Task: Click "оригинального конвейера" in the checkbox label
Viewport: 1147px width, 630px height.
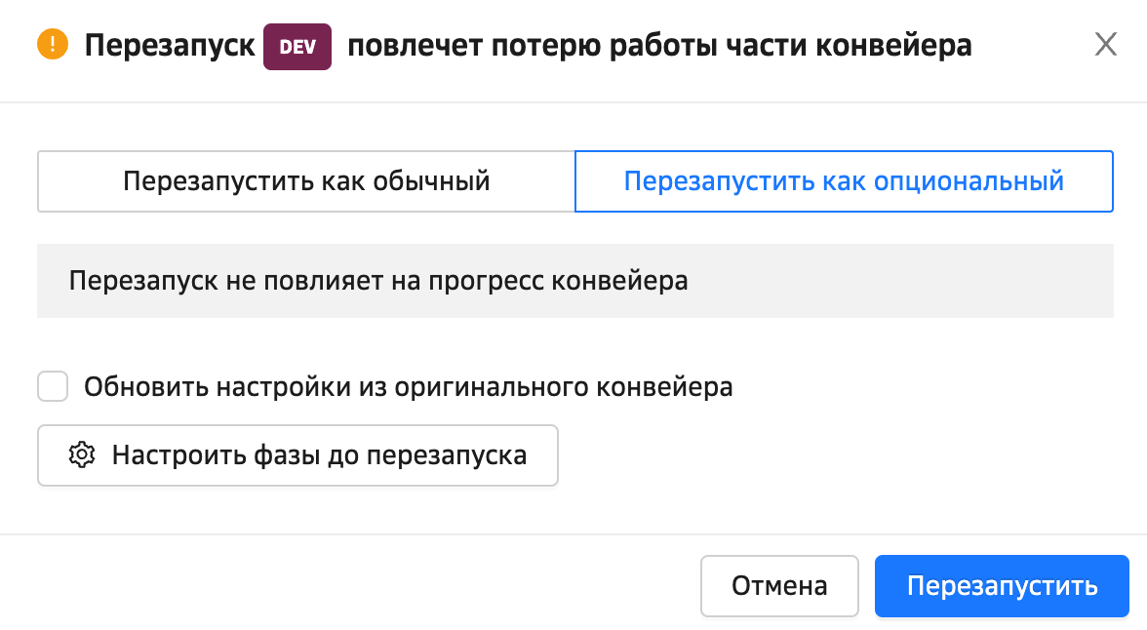Action: pyautogui.click(x=563, y=387)
